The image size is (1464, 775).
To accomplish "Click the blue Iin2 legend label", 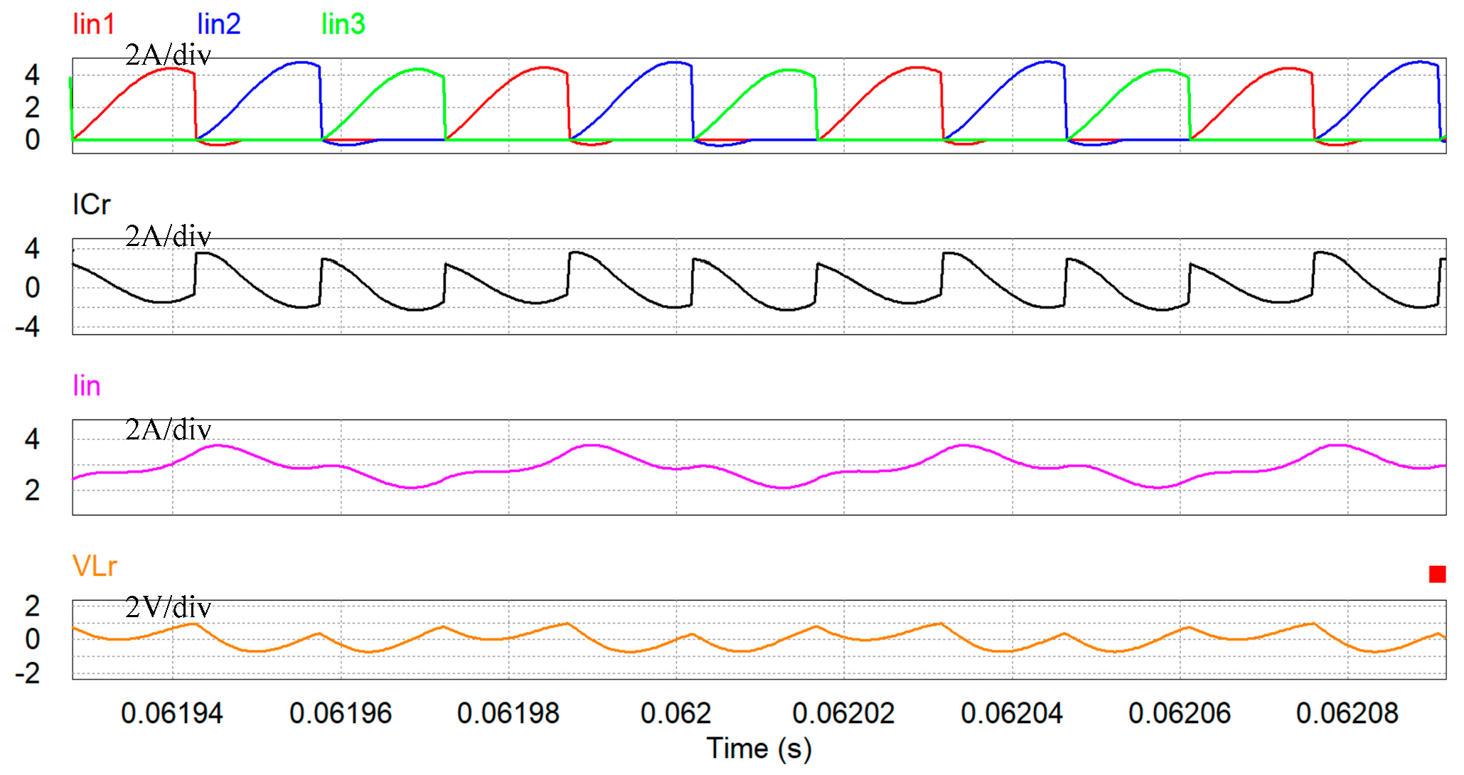I will coord(218,25).
